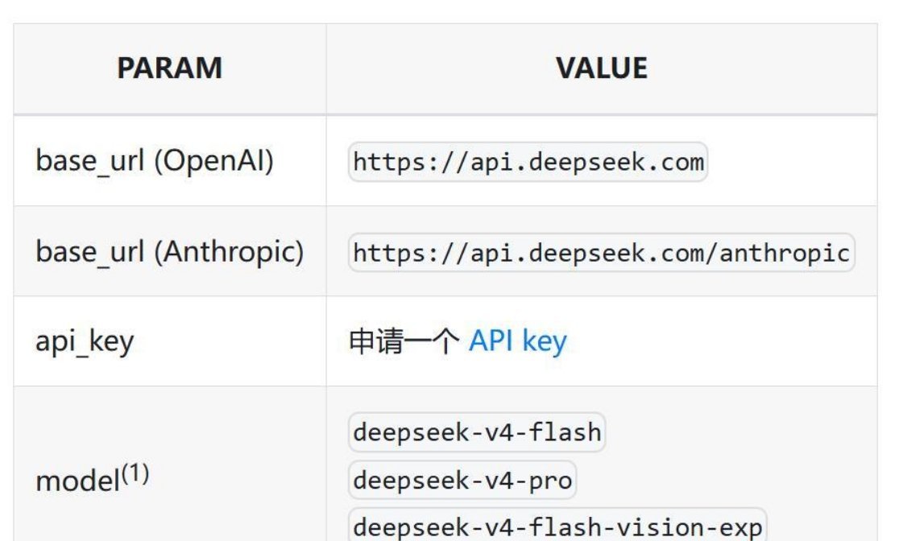Click the base_url (OpenAI) parameter cell

coord(170,161)
